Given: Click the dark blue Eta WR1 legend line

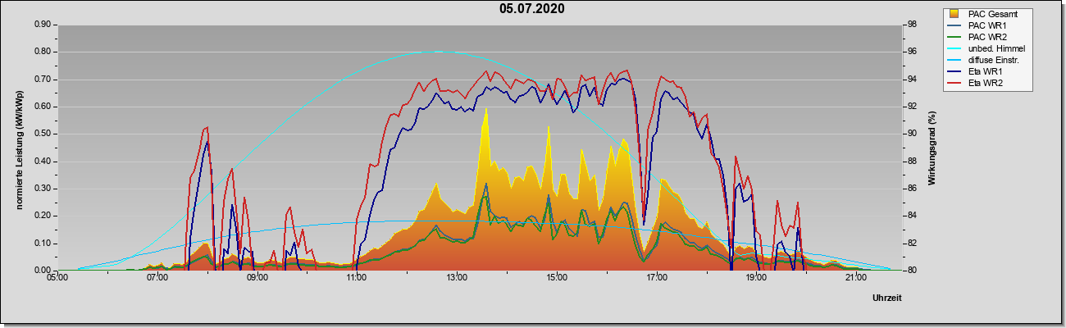Looking at the screenshot, I should tap(955, 72).
